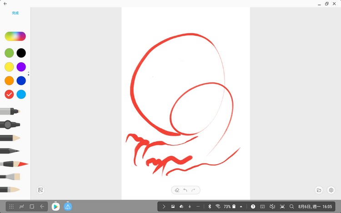Click the taskbar back arrow
Viewport: 341px width, 213px height.
click(42, 207)
